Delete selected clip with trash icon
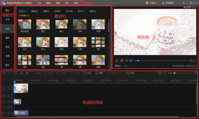Image resolution: width=199 pixels, height=119 pixels. (x=27, y=73)
